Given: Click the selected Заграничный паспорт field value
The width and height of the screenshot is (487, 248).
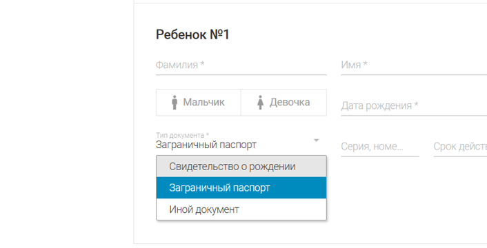Looking at the screenshot, I should tap(206, 145).
